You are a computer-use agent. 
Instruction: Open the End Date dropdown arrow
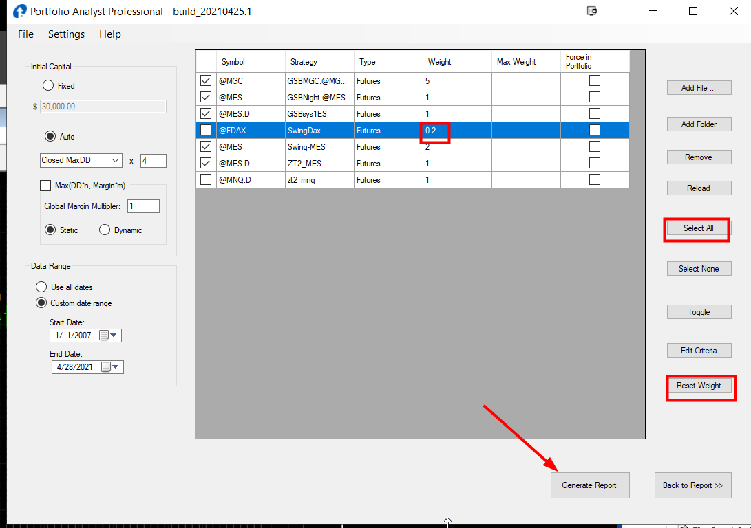tap(117, 367)
